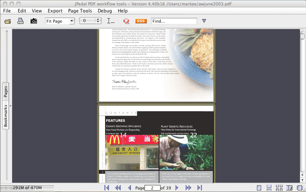Open the Fit Page zoom dropdown
The width and height of the screenshot is (306, 192).
click(x=72, y=21)
